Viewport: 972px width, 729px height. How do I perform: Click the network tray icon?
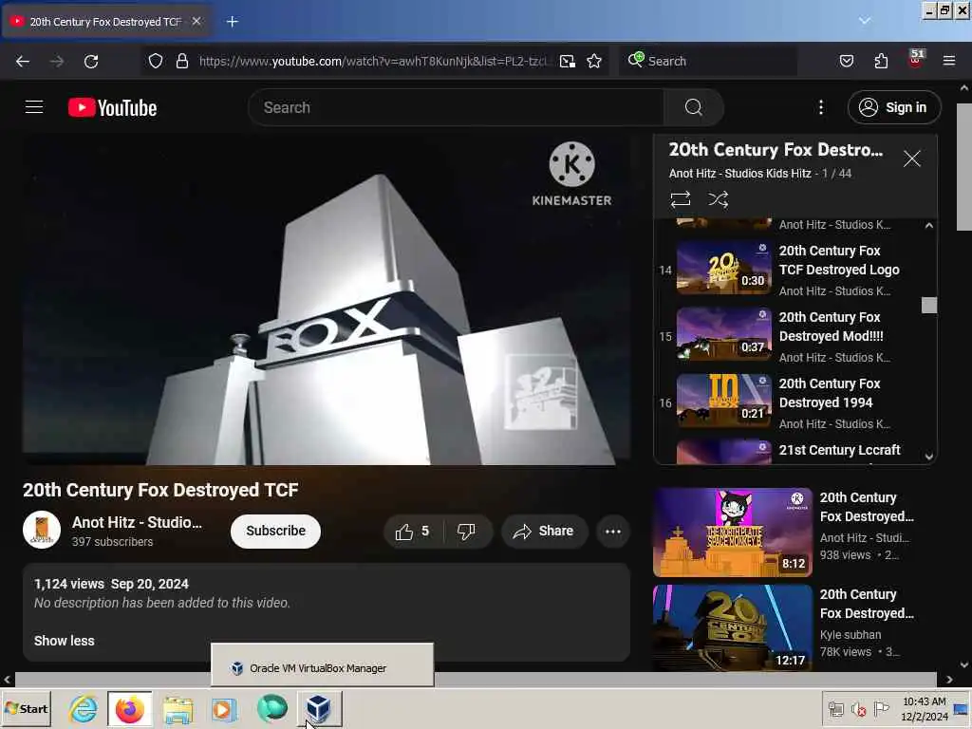pos(835,709)
